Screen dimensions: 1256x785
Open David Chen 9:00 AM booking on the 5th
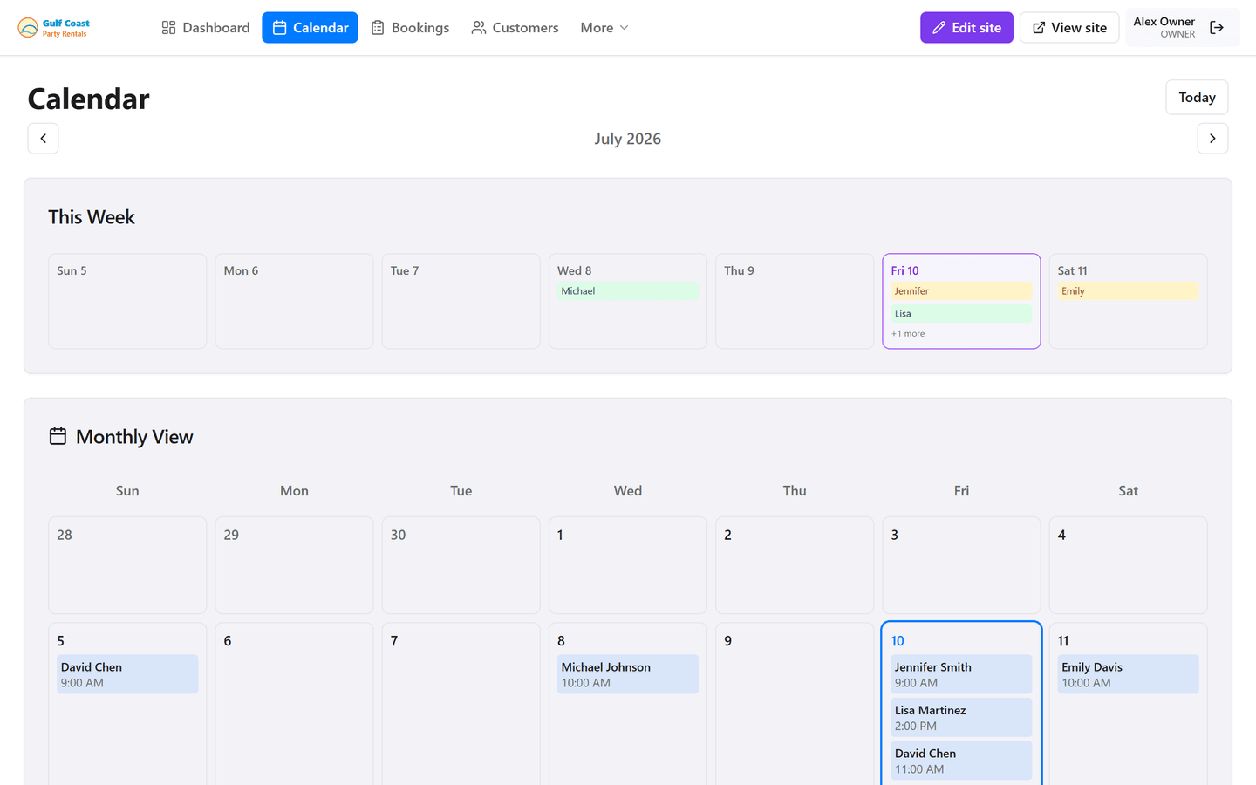(x=127, y=674)
